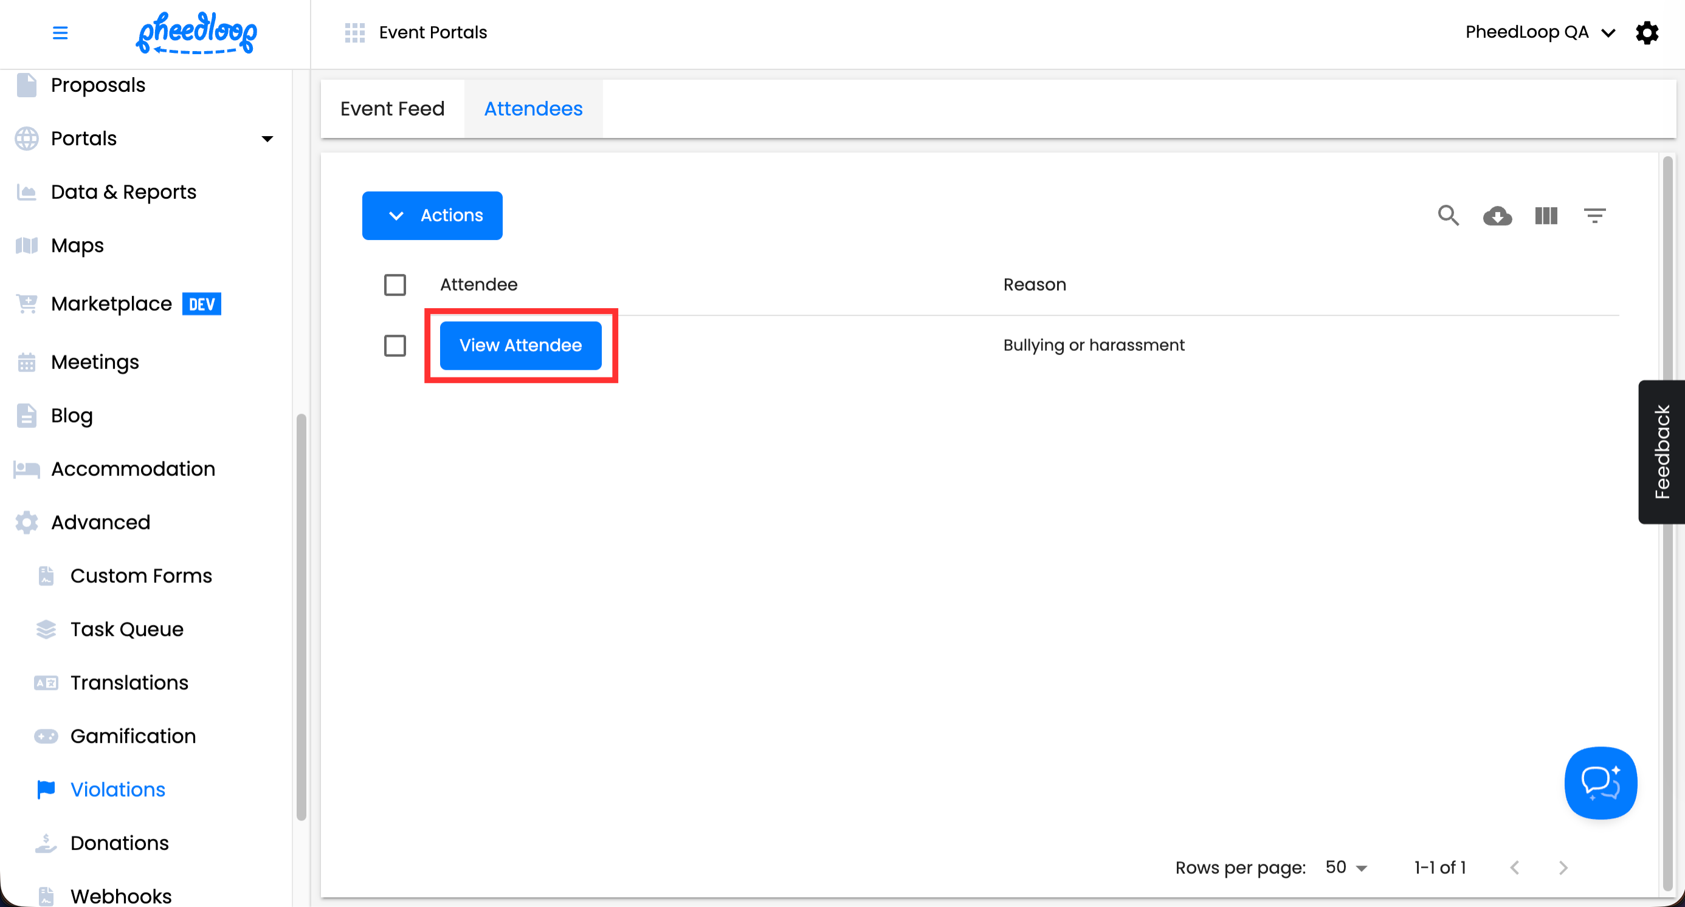
Task: Open the PheedLoop QA account dropdown
Action: pyautogui.click(x=1539, y=32)
